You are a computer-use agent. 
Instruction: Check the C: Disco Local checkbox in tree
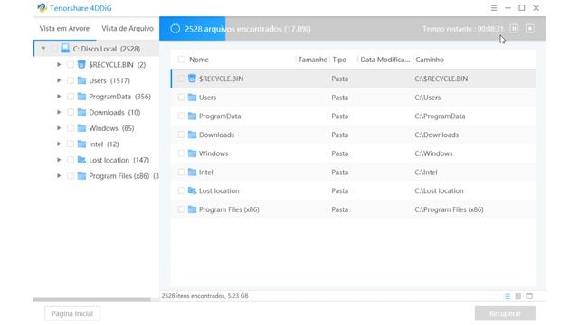pyautogui.click(x=54, y=49)
